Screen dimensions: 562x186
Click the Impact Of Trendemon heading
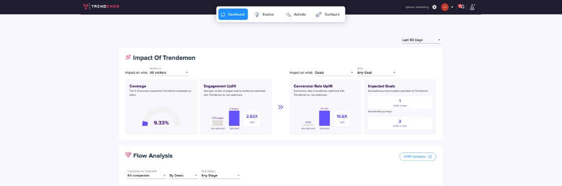[164, 58]
